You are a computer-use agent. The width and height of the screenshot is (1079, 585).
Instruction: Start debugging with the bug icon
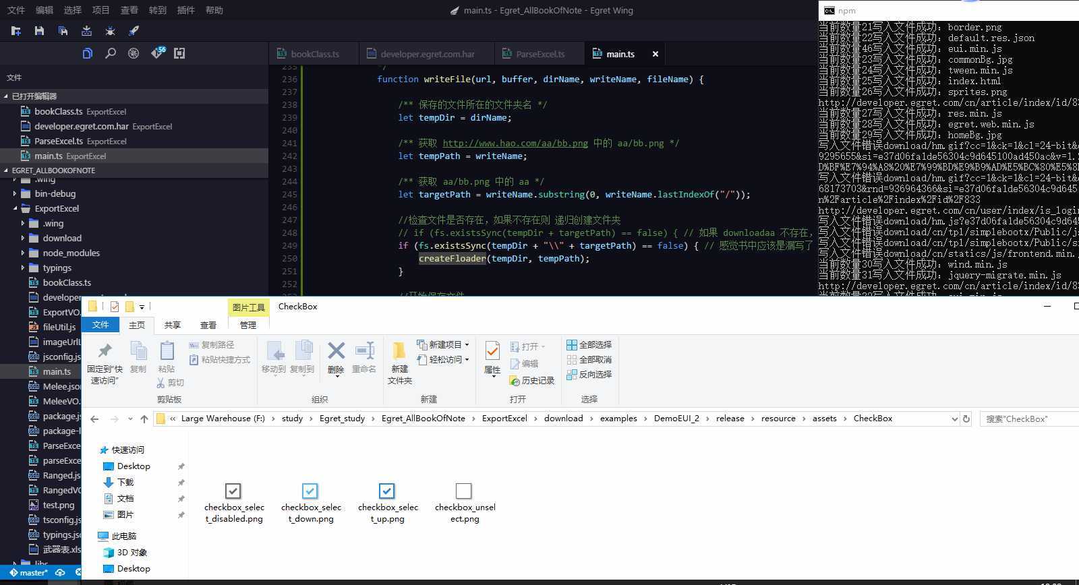coord(110,31)
